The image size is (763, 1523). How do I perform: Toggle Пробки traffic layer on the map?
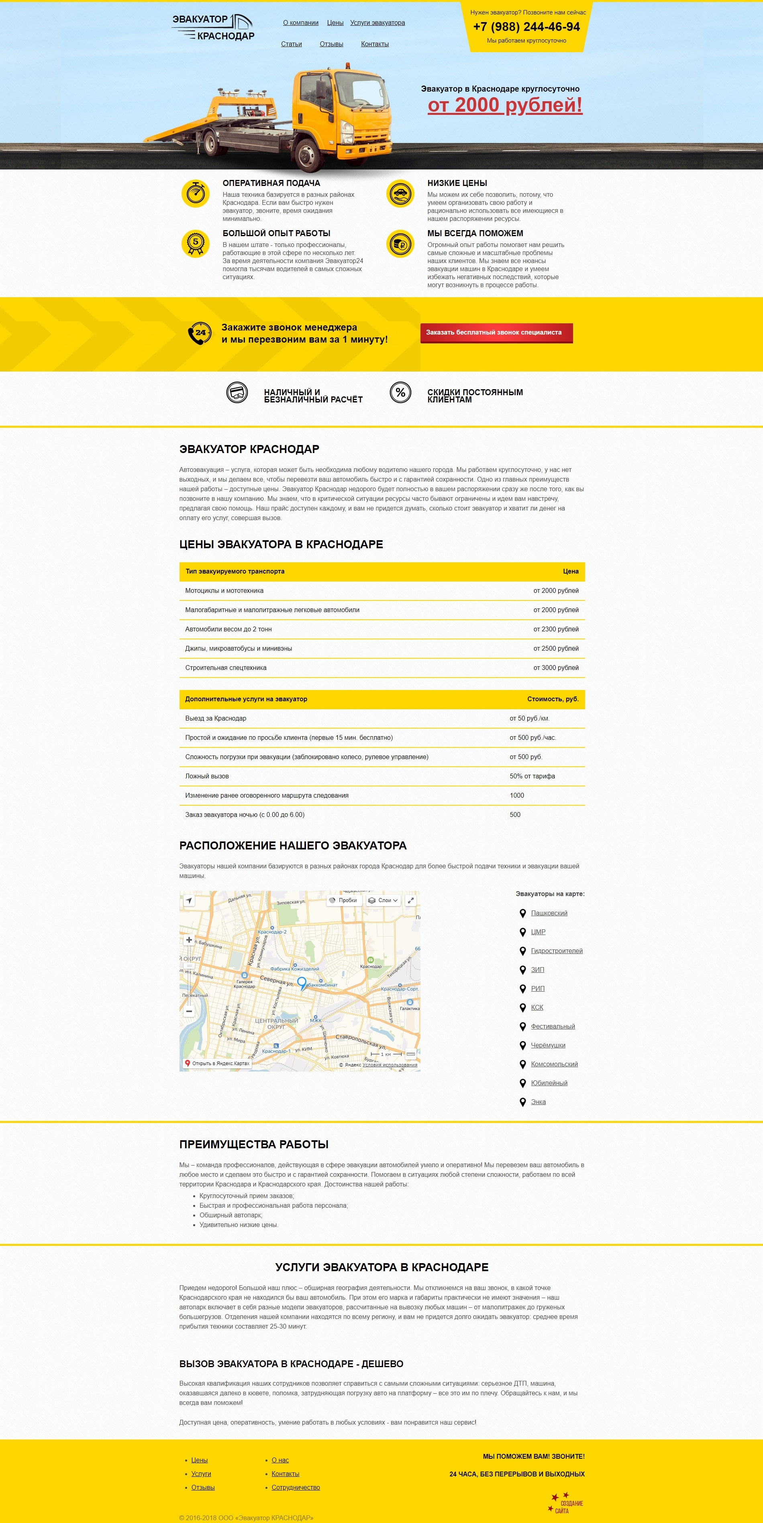tap(343, 900)
